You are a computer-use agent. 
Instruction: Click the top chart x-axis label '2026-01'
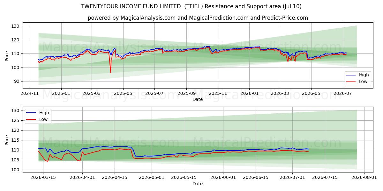click(x=249, y=94)
